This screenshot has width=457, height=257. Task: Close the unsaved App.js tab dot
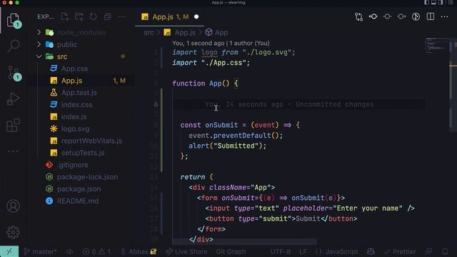196,17
